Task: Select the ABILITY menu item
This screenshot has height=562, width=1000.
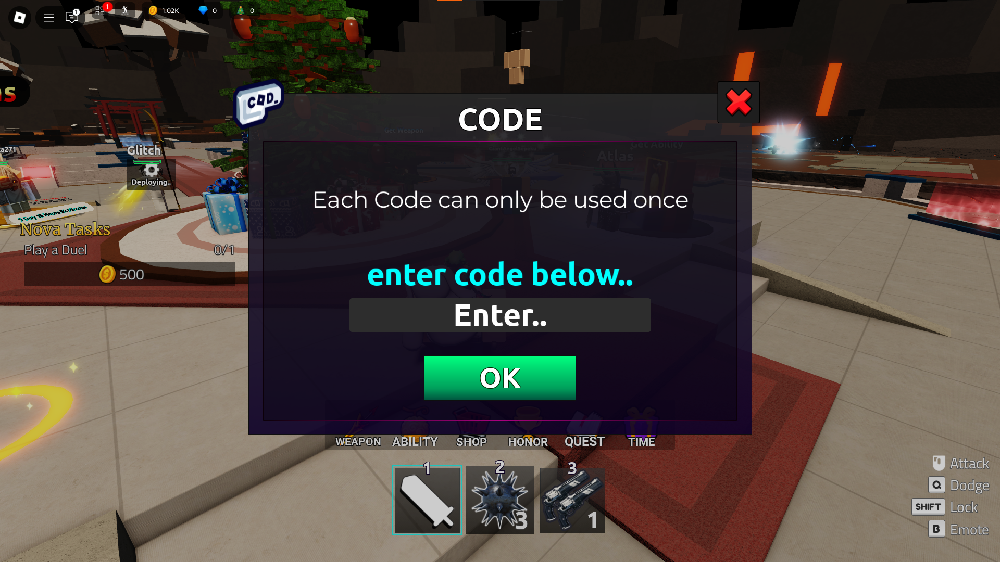Action: 415,441
